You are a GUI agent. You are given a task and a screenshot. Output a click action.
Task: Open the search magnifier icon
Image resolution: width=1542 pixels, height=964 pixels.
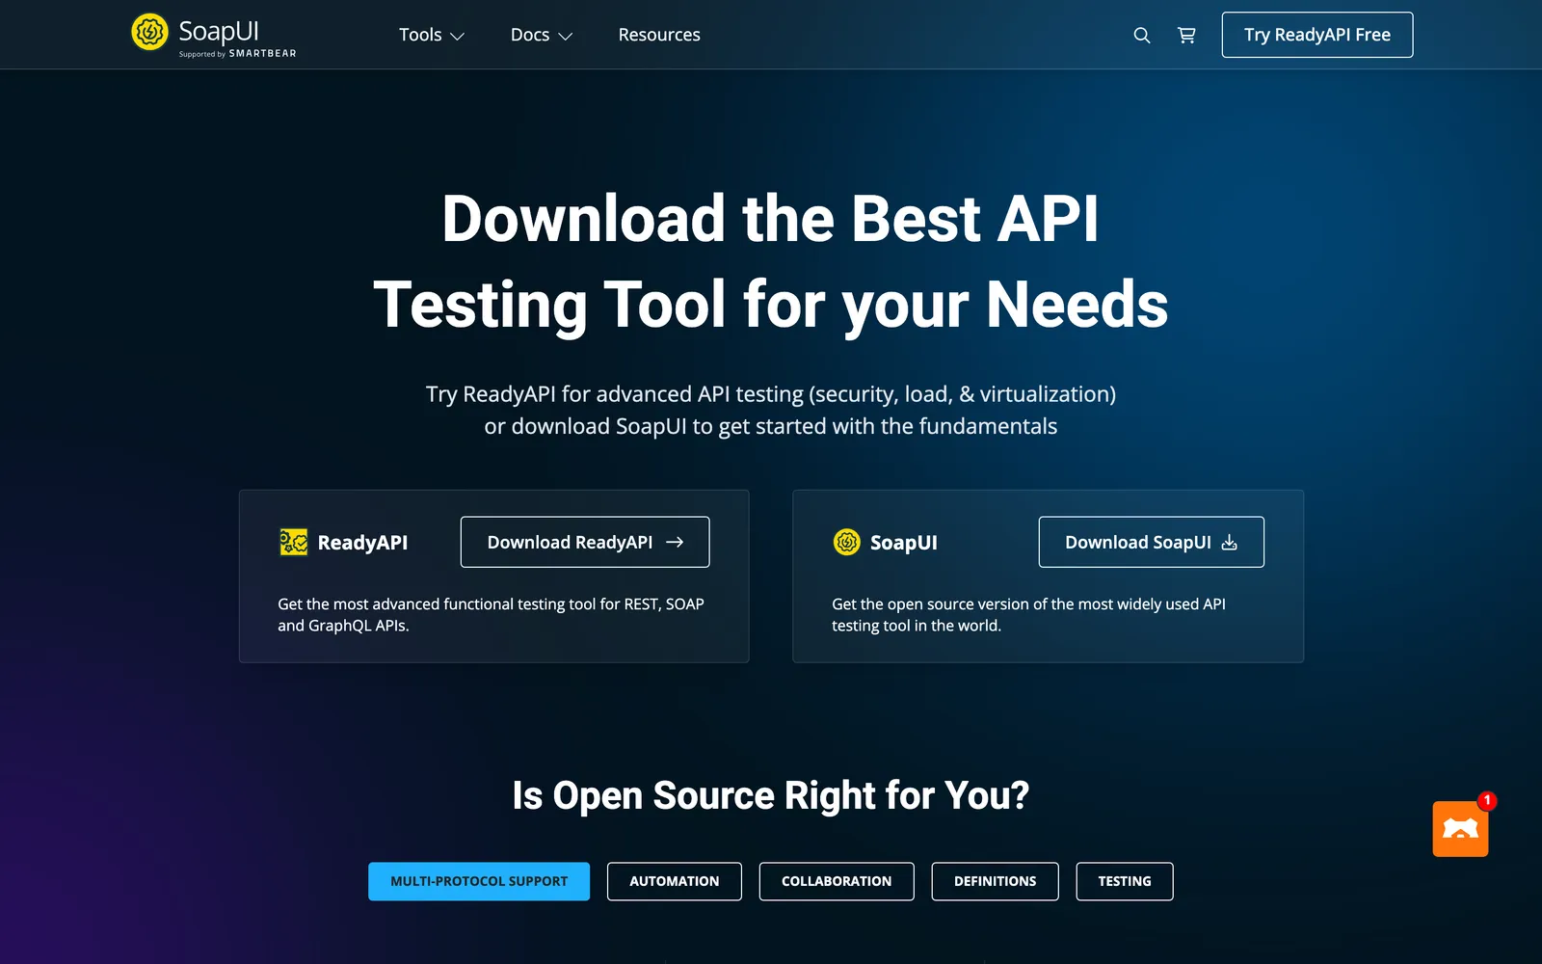tap(1142, 36)
